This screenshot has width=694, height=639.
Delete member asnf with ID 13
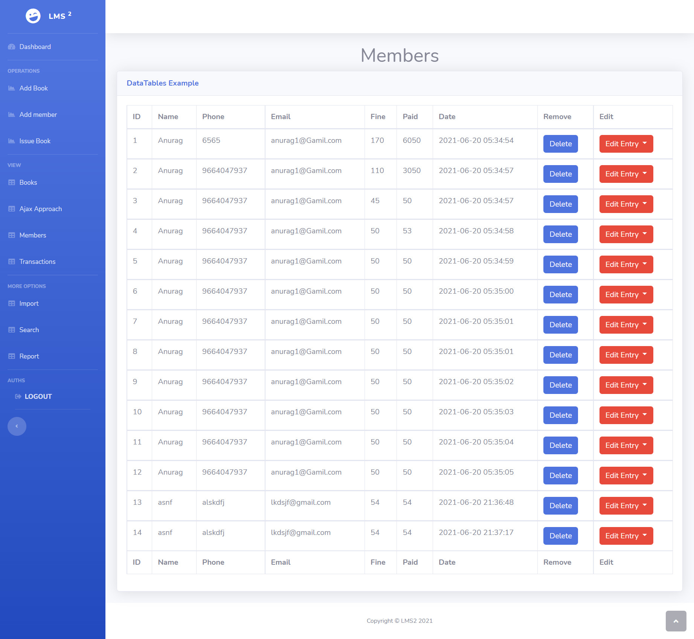pos(561,506)
